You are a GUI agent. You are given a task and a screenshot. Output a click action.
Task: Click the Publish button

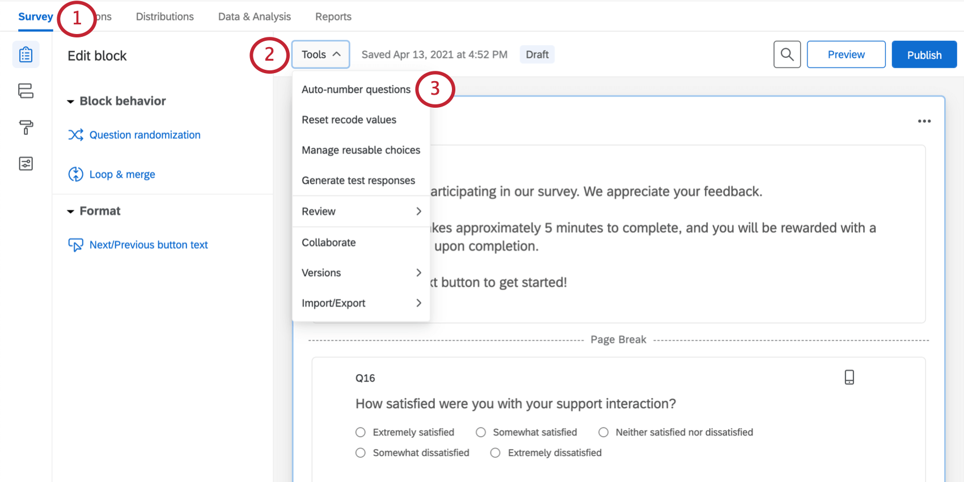[924, 54]
